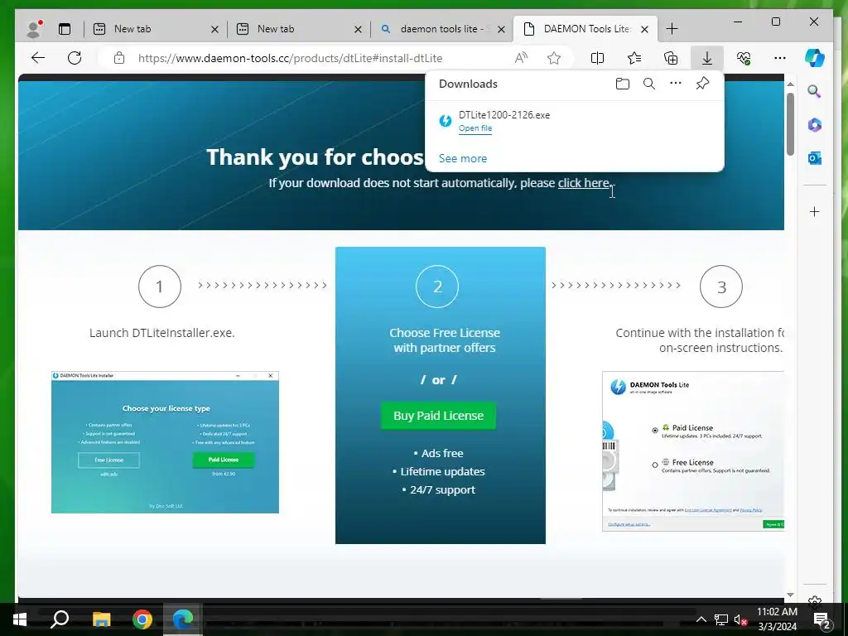Click the DTLite1200-2126.exe file icon
Screen dimensions: 848x636
(445, 121)
